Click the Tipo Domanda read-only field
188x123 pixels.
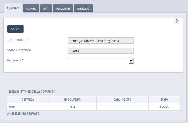100,40
